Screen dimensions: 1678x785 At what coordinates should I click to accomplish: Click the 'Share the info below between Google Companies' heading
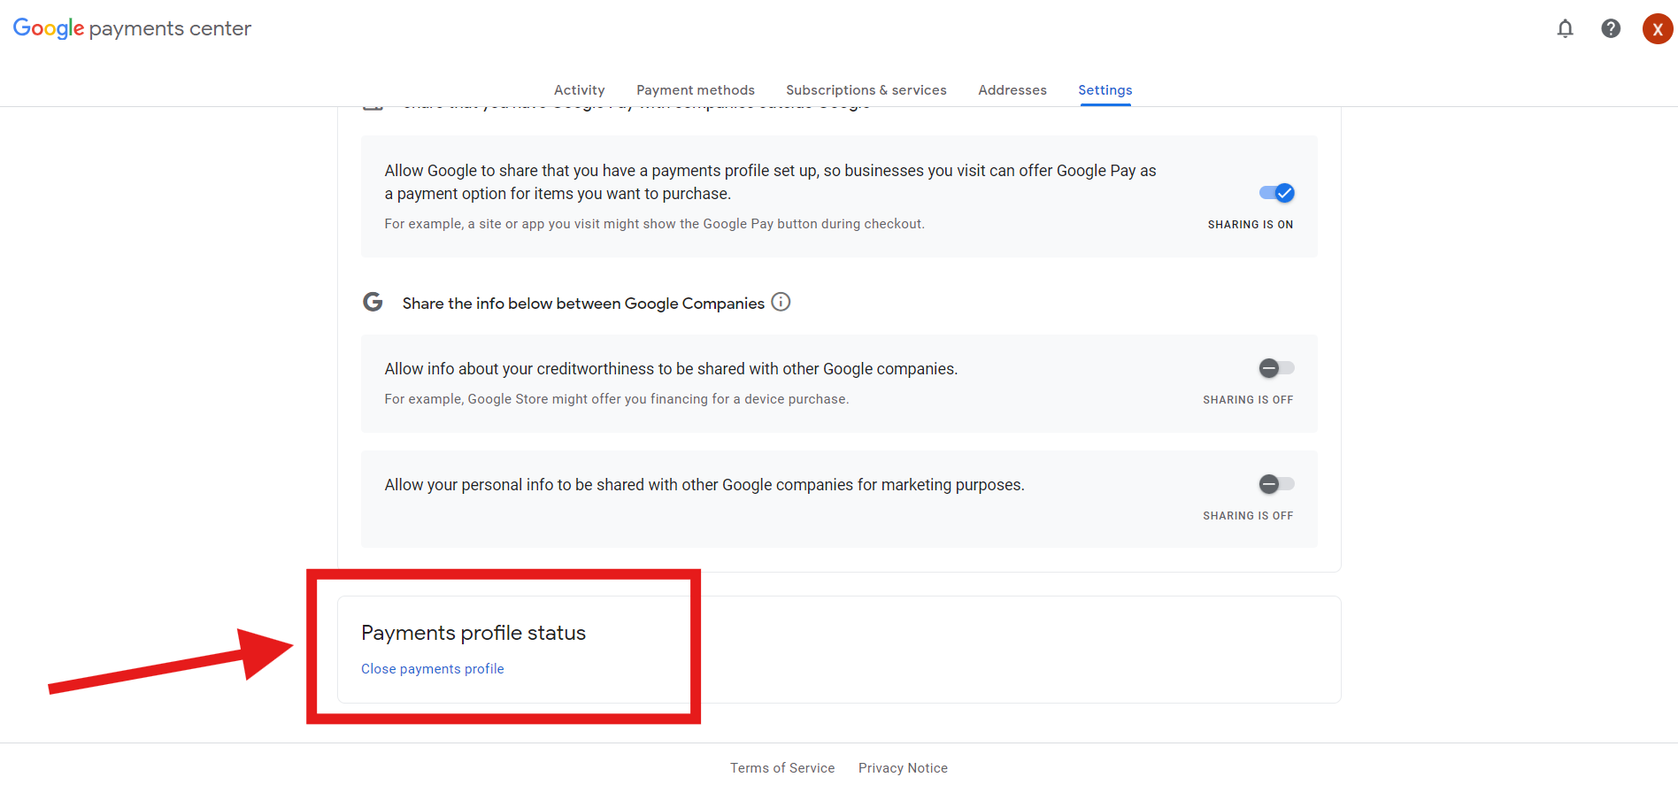click(x=583, y=304)
